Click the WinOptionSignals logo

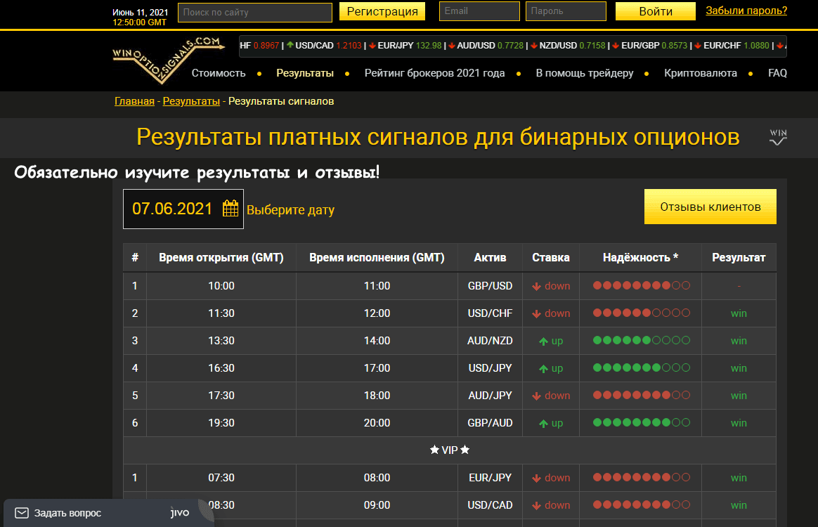tap(167, 58)
